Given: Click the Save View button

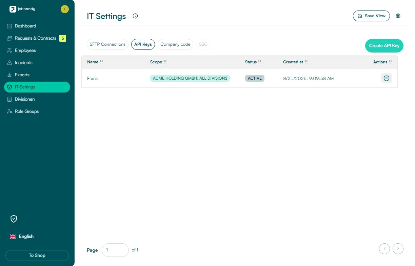Looking at the screenshot, I should [x=371, y=16].
